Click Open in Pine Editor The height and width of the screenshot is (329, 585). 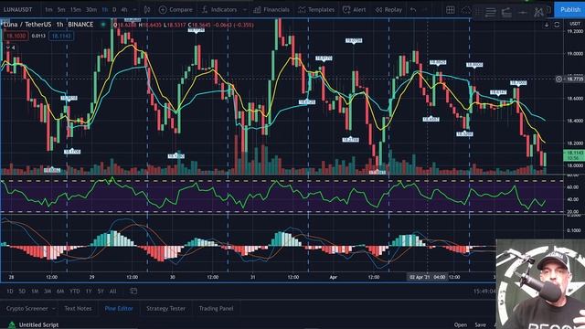pos(461,325)
